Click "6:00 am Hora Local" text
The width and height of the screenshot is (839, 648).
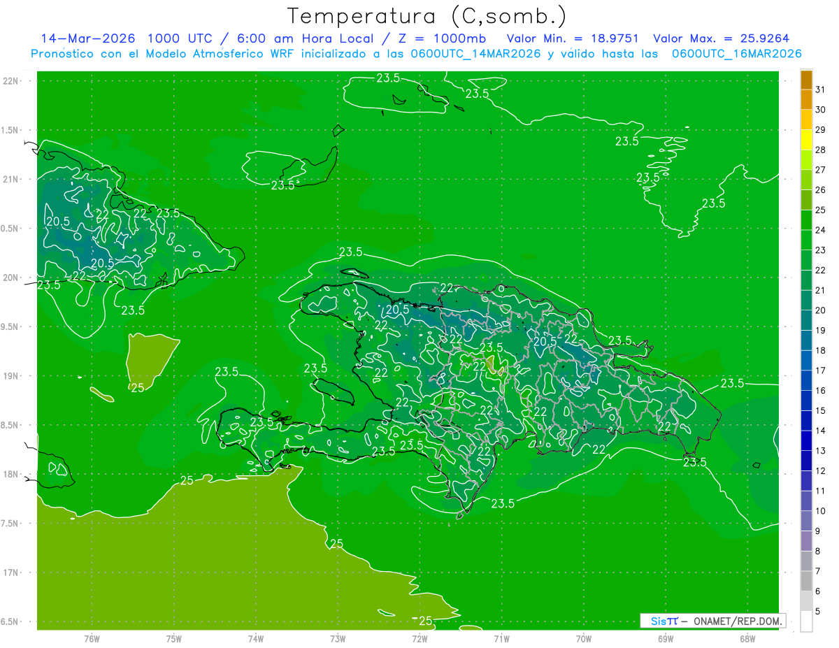point(307,38)
